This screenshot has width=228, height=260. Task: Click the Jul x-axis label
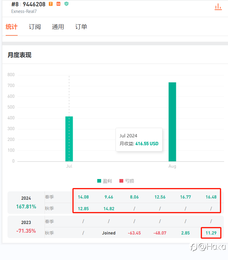(69, 166)
